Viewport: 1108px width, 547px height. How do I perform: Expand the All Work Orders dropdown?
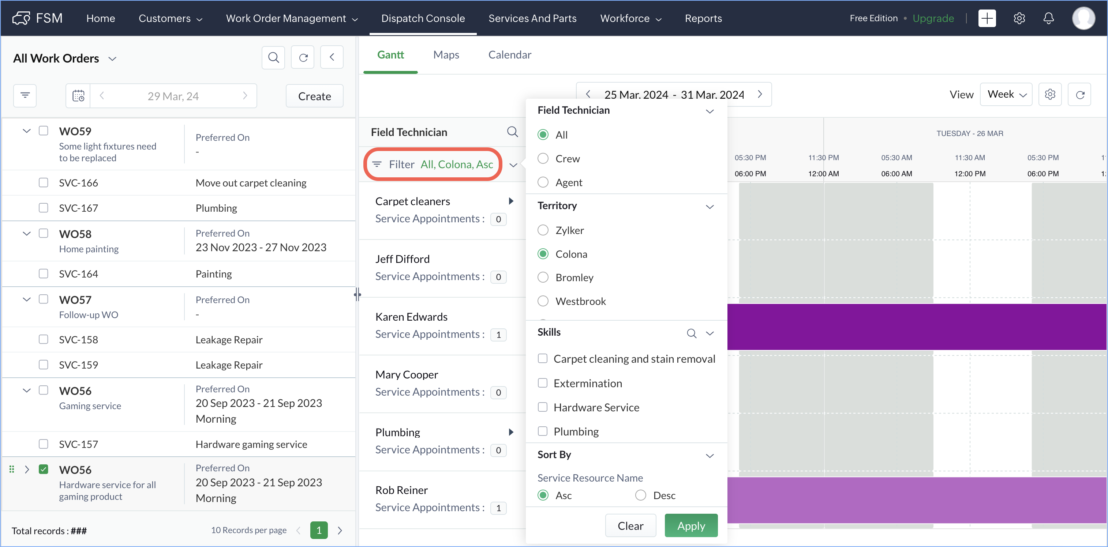click(112, 59)
